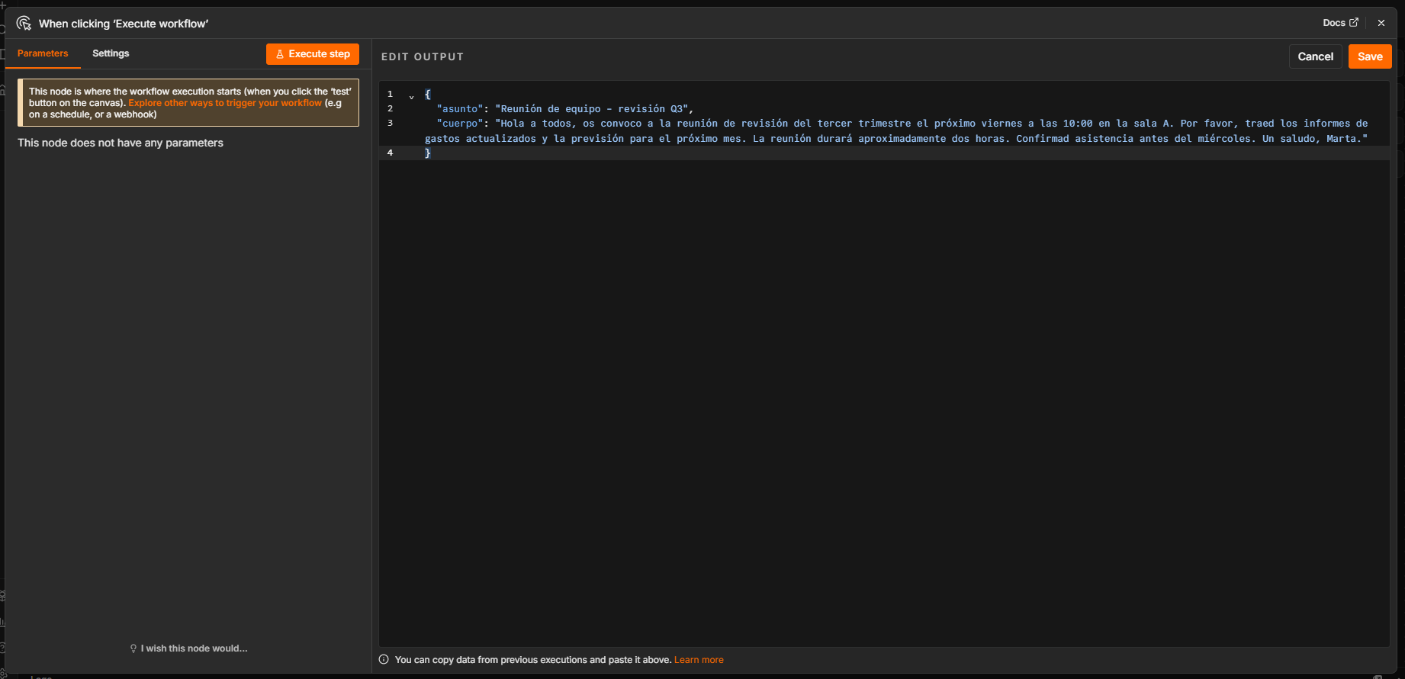
Task: Click the EDIT OUTPUT heading
Action: [x=423, y=56]
